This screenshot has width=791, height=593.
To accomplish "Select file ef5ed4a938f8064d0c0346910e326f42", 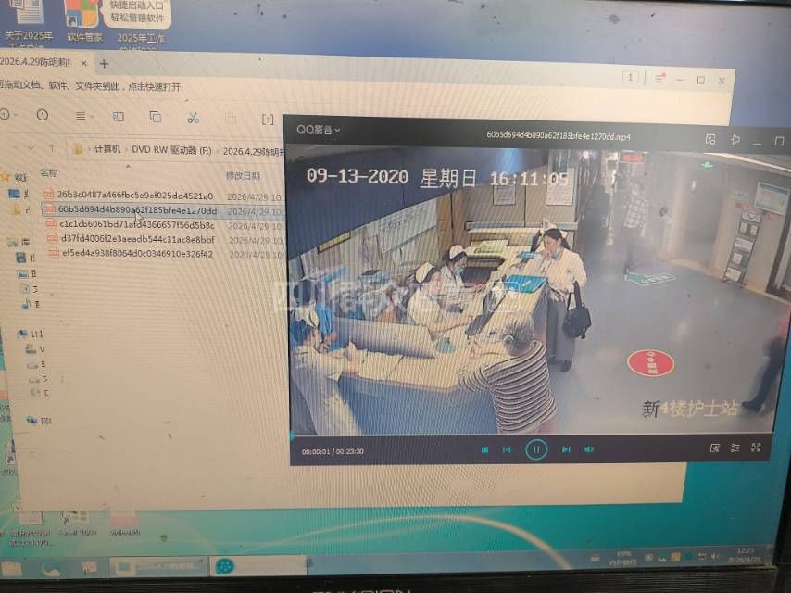I will 137,253.
